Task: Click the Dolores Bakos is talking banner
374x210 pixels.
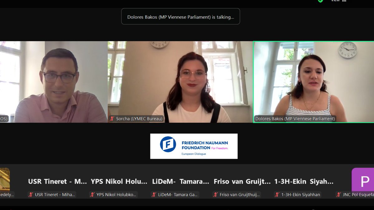Action: [x=180, y=16]
